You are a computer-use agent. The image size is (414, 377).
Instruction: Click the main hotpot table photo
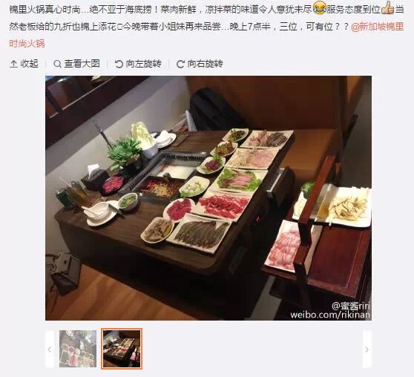(x=208, y=198)
